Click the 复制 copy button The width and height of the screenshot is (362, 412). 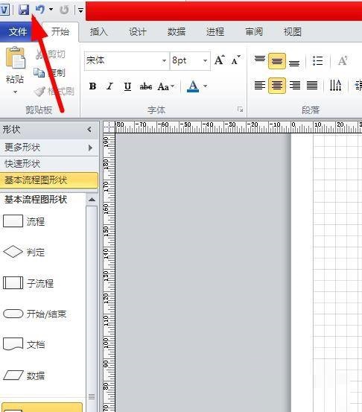click(50, 72)
